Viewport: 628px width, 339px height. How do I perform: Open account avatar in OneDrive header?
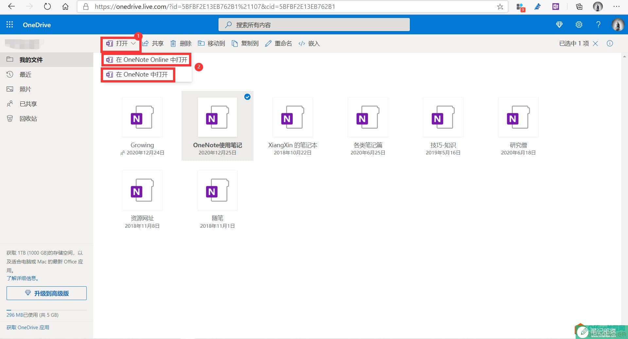(618, 25)
